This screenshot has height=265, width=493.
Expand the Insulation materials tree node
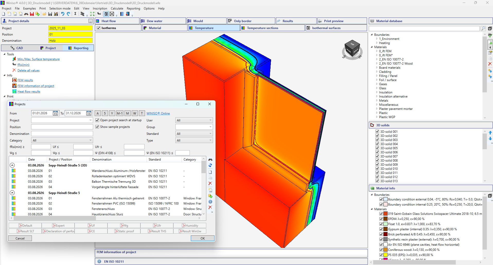[377, 92]
